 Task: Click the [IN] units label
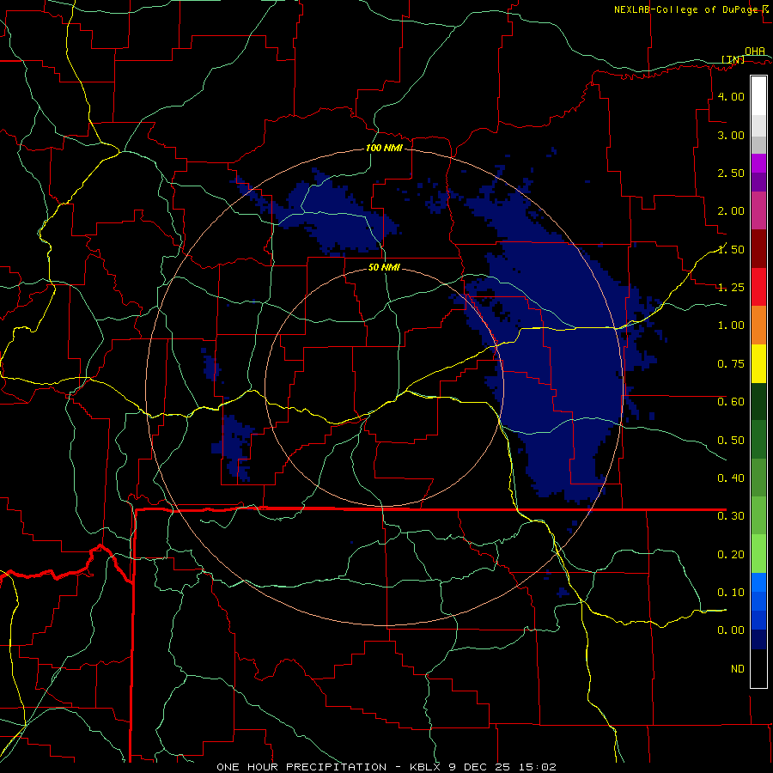[x=733, y=59]
